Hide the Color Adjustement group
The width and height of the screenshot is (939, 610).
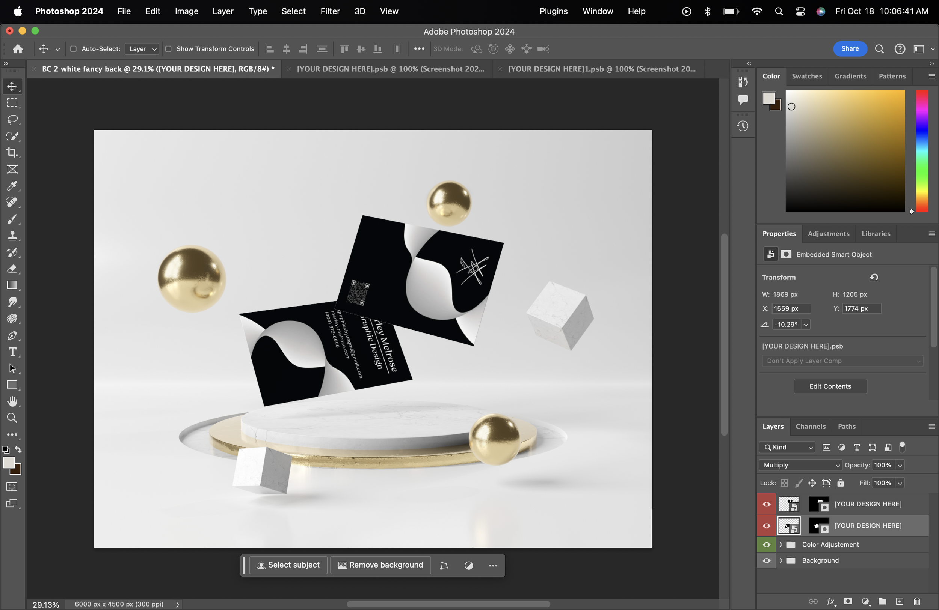[766, 545]
